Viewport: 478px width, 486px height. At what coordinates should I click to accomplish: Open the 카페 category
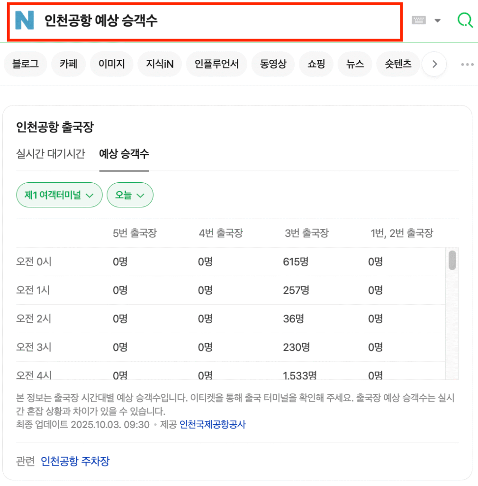click(x=69, y=64)
